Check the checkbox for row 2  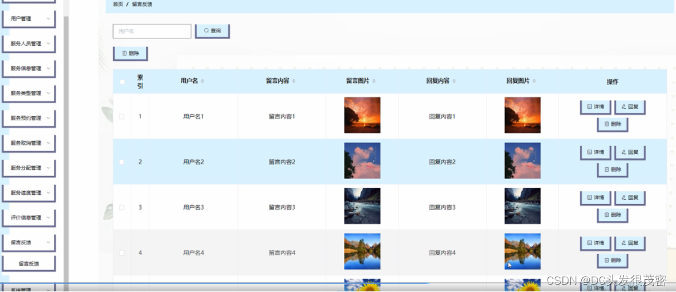point(122,162)
